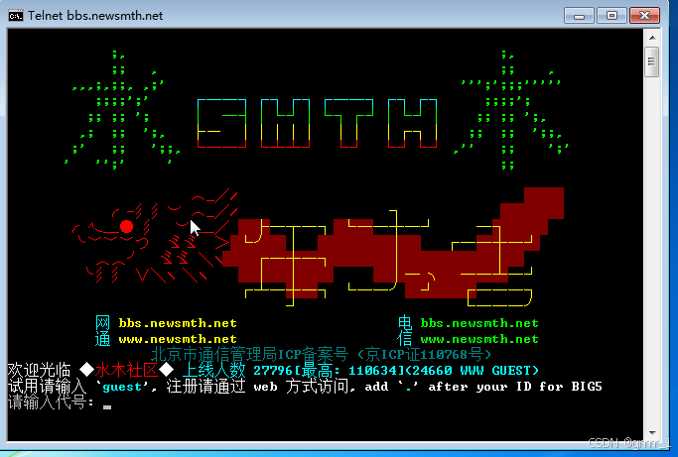Click the peak value 110634
The height and width of the screenshot is (457, 678).
[x=372, y=371]
